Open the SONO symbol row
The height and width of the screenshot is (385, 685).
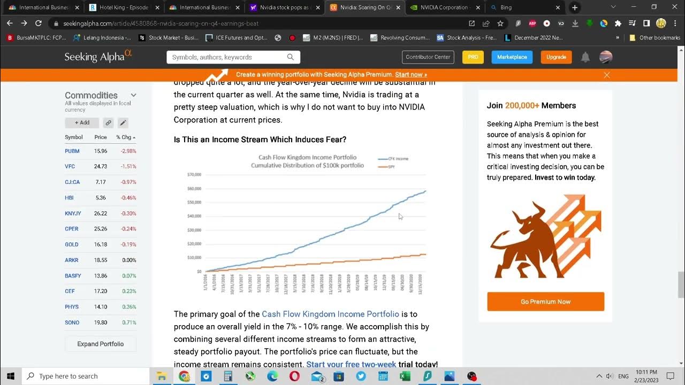point(101,322)
